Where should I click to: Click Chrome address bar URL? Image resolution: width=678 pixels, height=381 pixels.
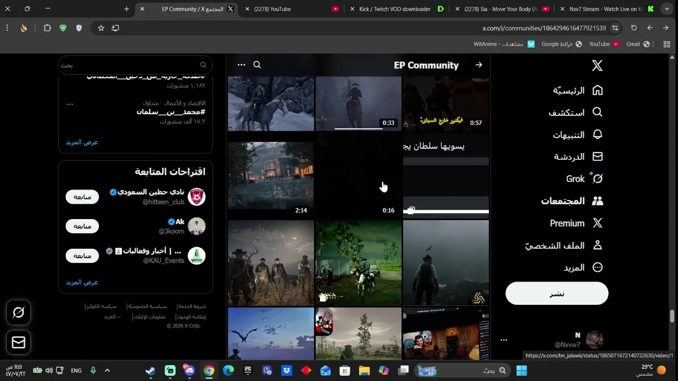pos(544,28)
